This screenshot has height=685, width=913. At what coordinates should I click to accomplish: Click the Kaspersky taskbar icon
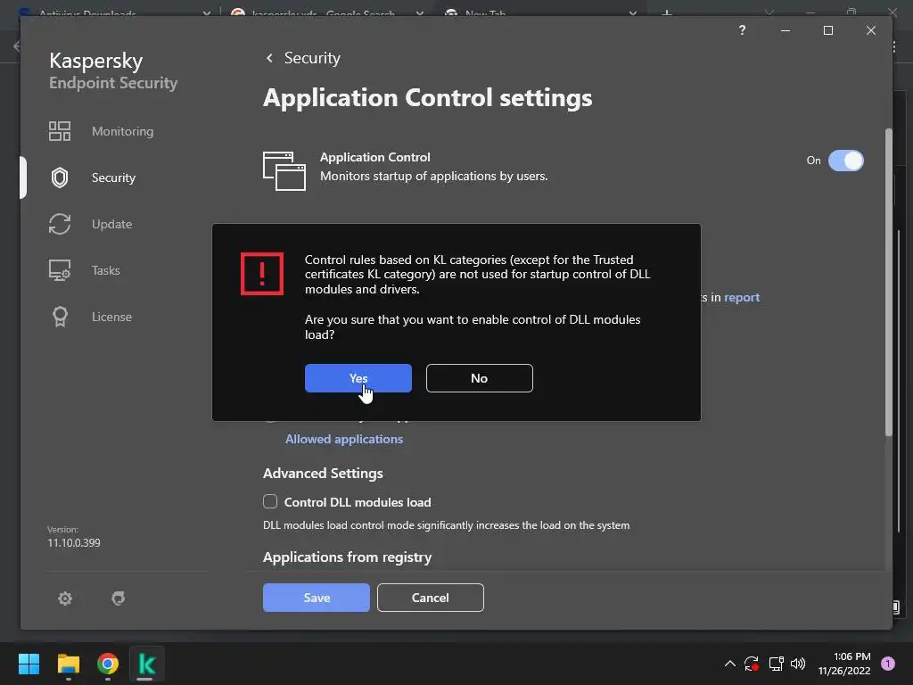pos(147,664)
